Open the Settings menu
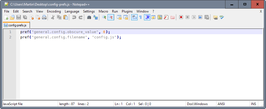The height and width of the screenshot is (109, 266). pyautogui.click(x=89, y=11)
